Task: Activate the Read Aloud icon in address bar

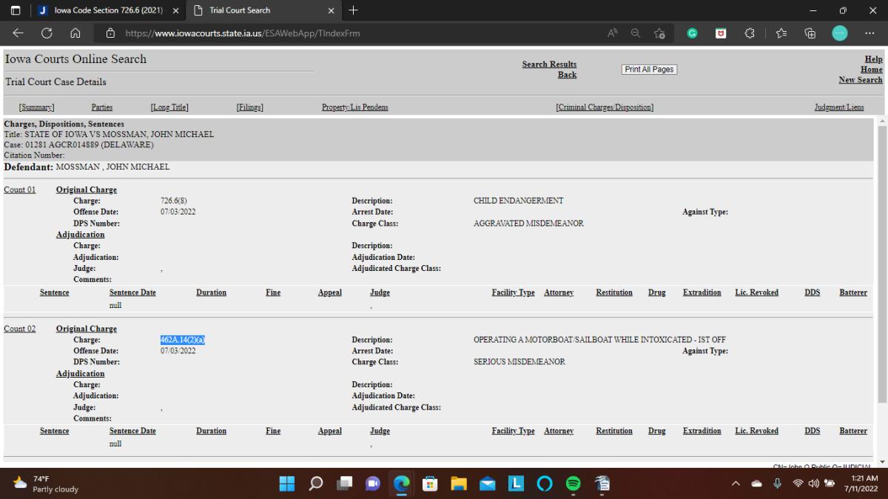Action: tap(613, 33)
